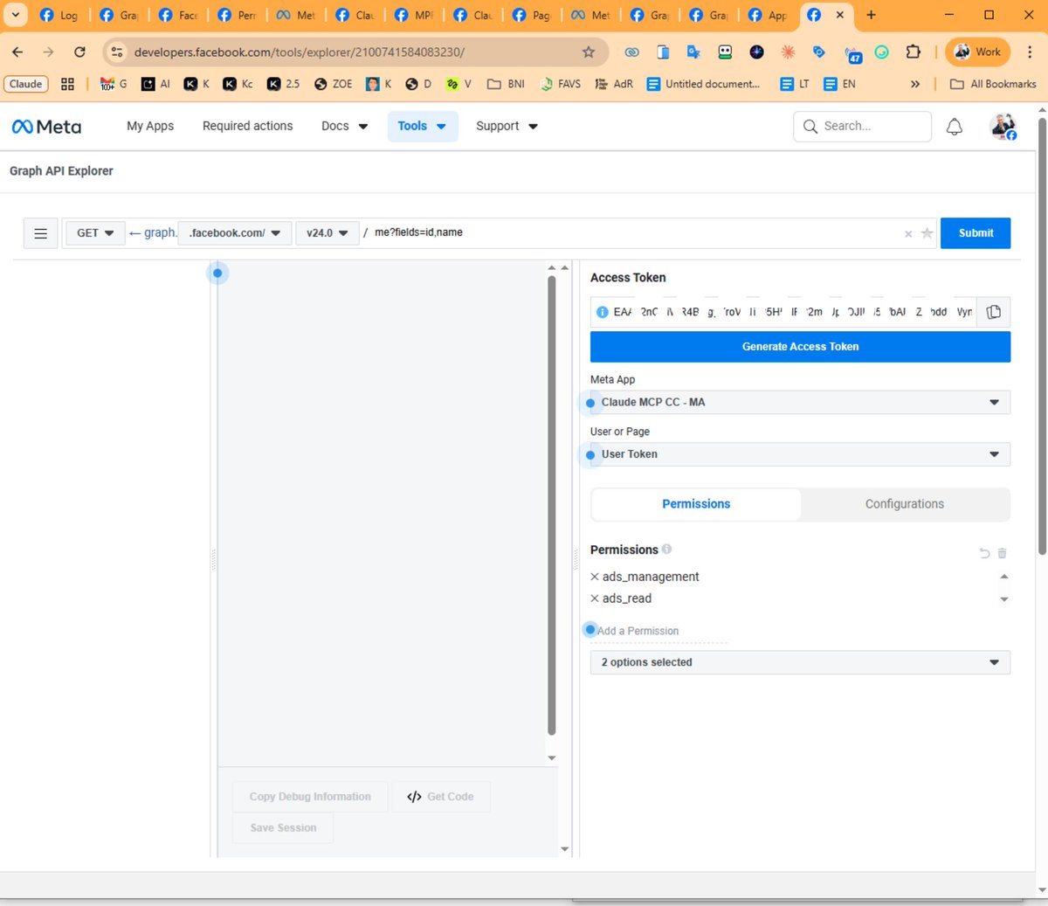Open the Chrome extensions puzzle icon
Screen dimensions: 1048x906
(x=914, y=52)
